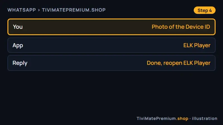Open the TIVIMATEPREMIUM.SHOP breadcrumb item
The width and height of the screenshot is (223, 125).
click(74, 10)
